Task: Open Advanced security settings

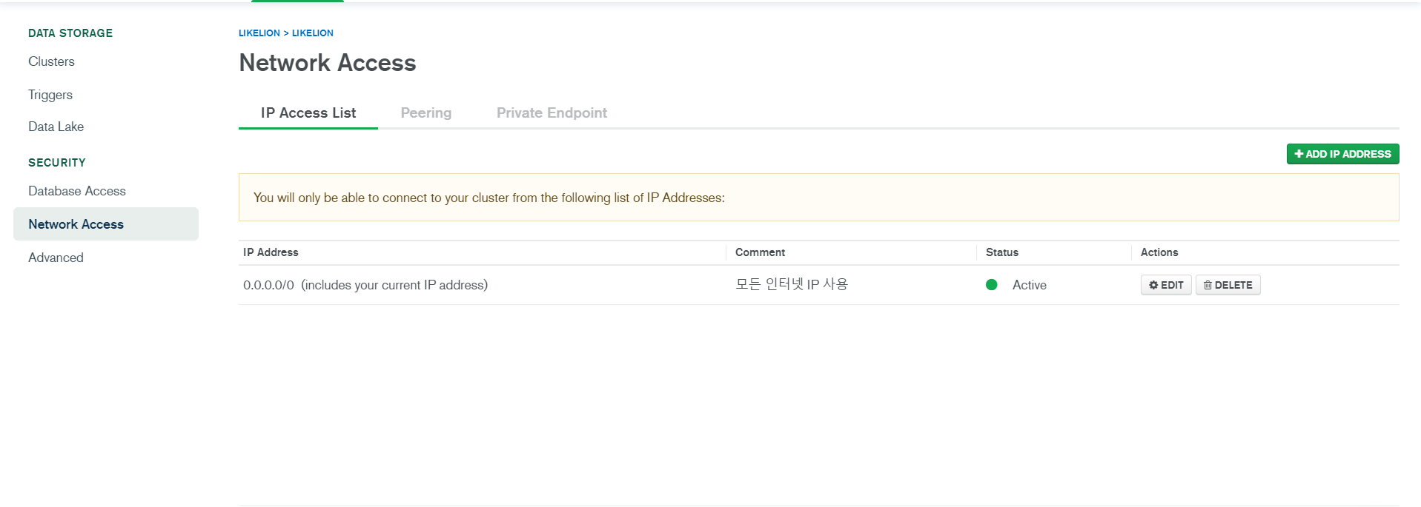Action: point(56,258)
